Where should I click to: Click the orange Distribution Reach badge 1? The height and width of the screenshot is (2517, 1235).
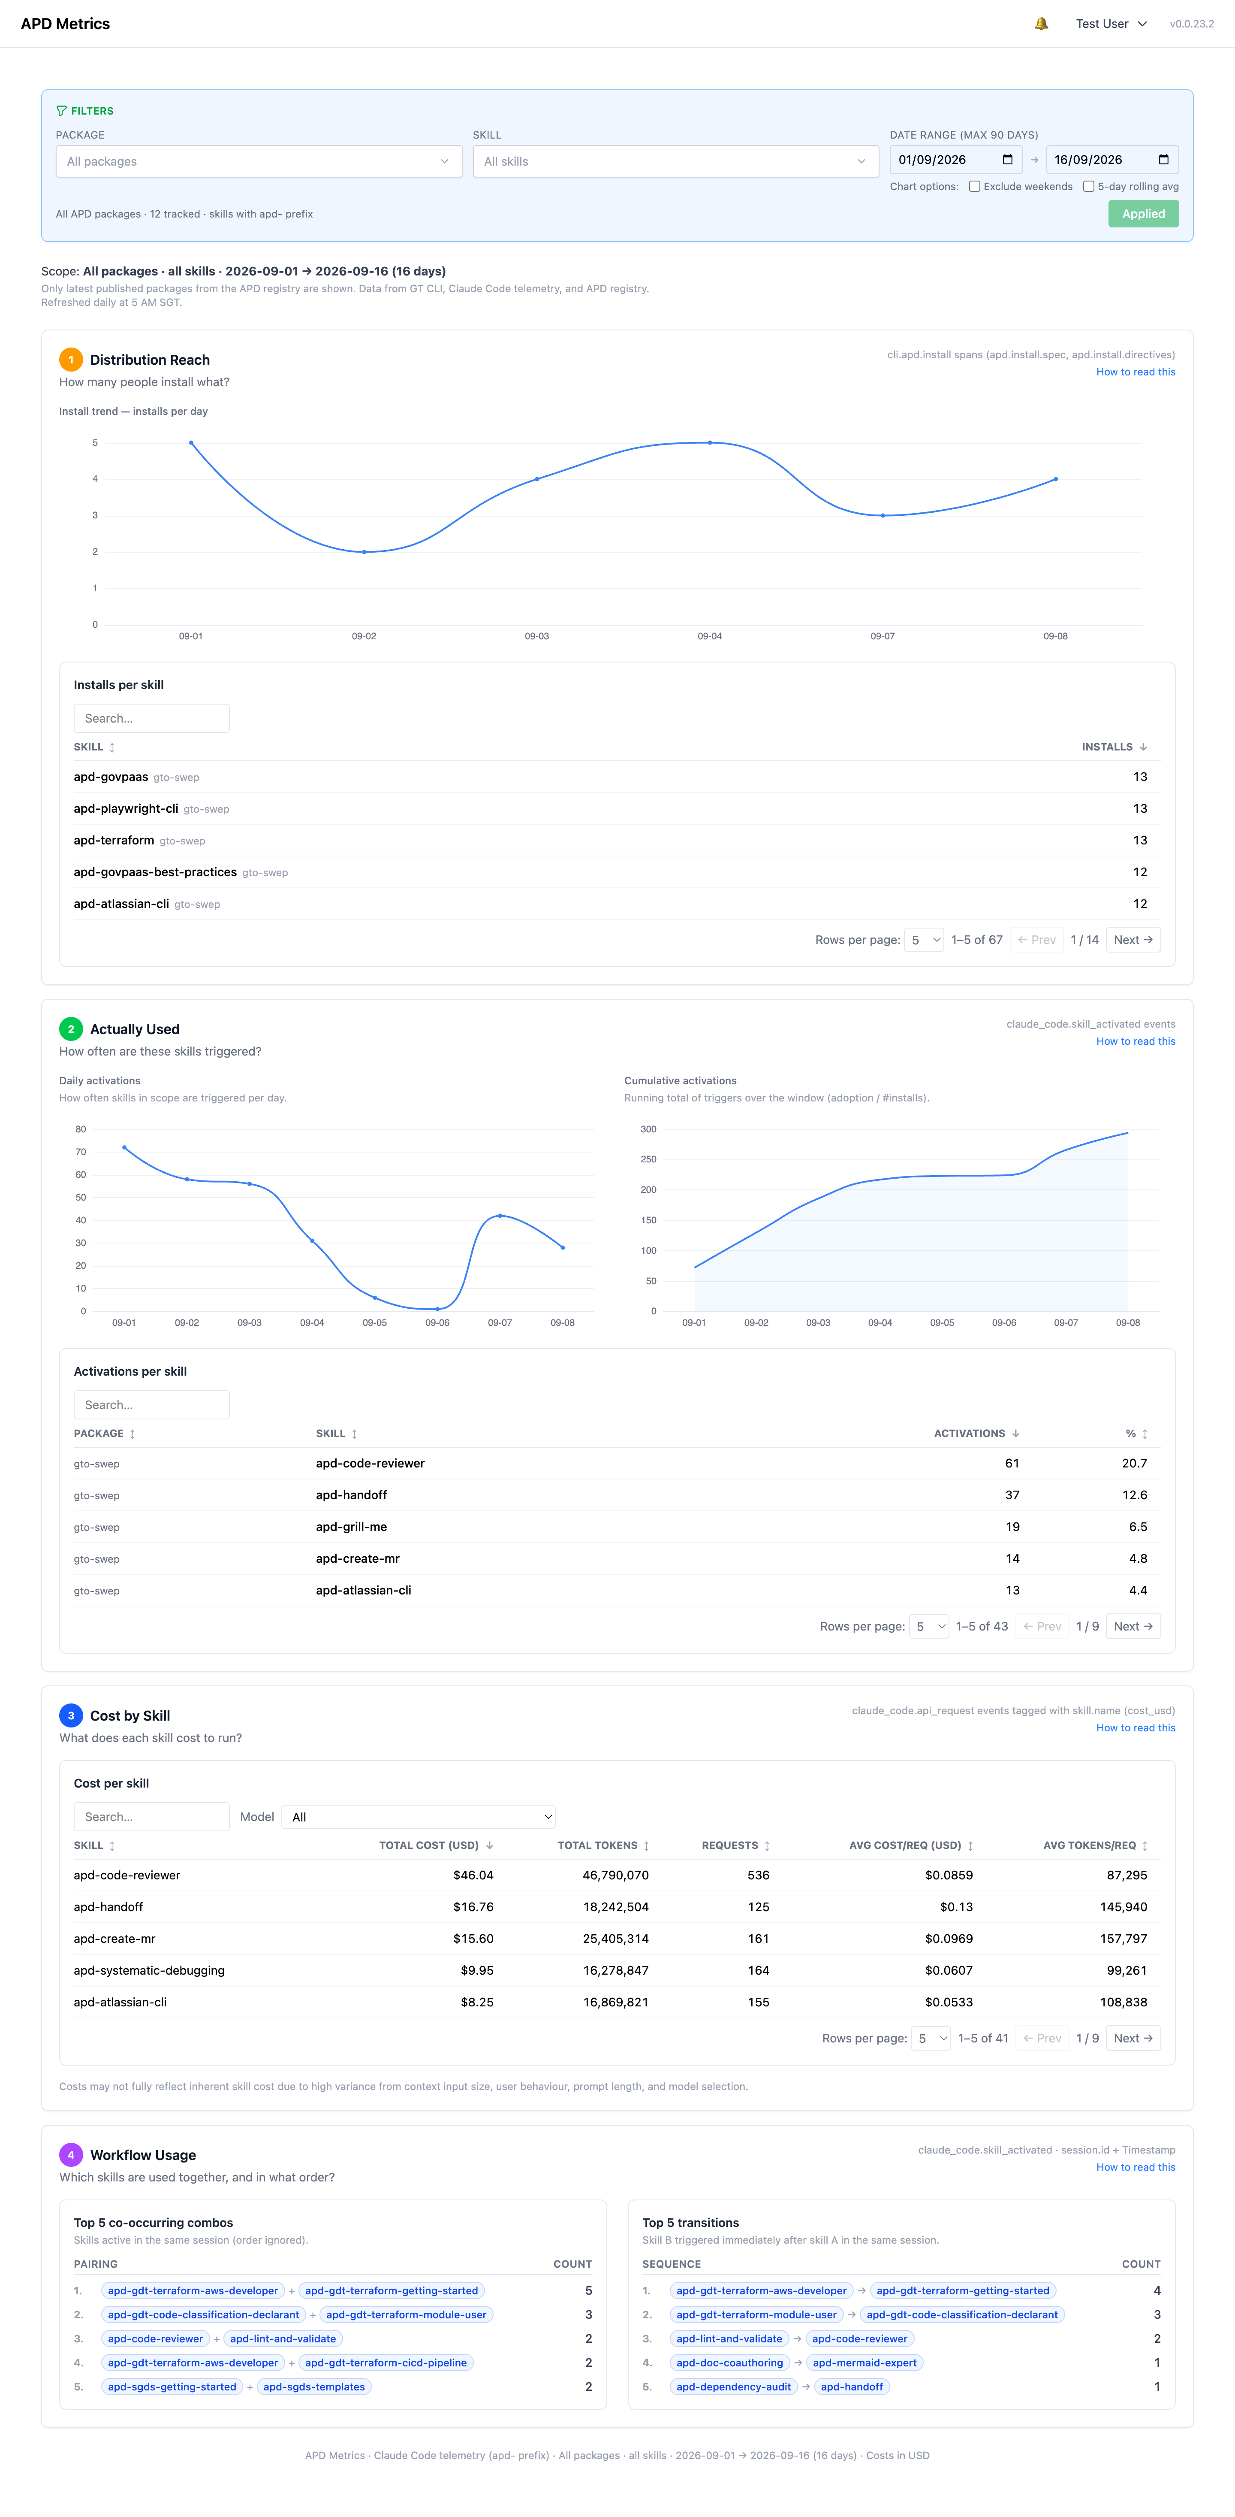70,360
